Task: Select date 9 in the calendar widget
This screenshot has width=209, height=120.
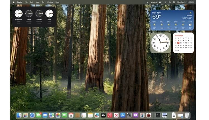Action: click(178, 43)
